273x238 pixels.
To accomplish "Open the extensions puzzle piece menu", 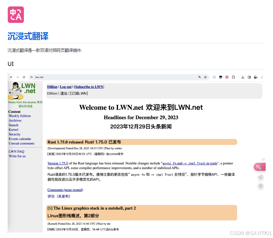I will (x=233, y=77).
